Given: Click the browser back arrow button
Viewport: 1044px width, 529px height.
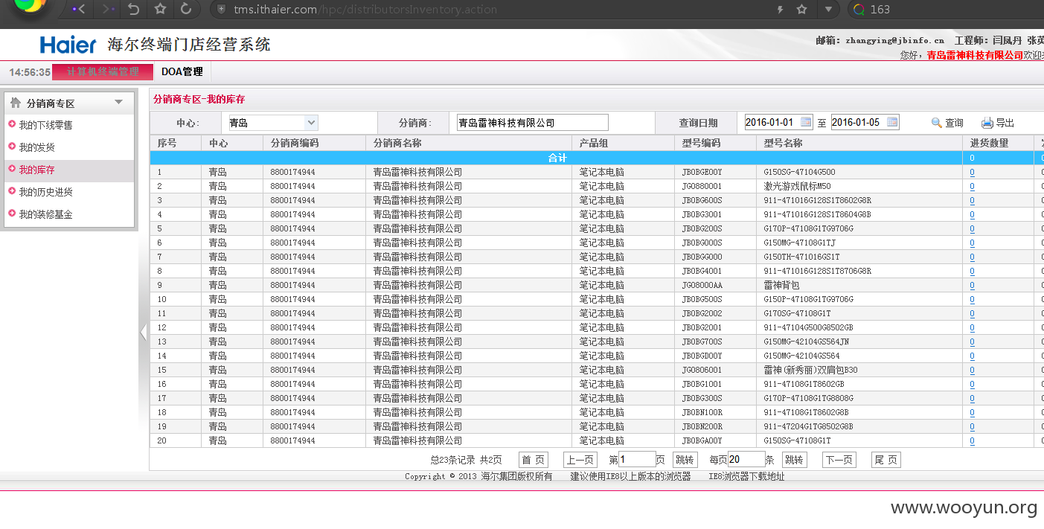Looking at the screenshot, I should coord(78,9).
